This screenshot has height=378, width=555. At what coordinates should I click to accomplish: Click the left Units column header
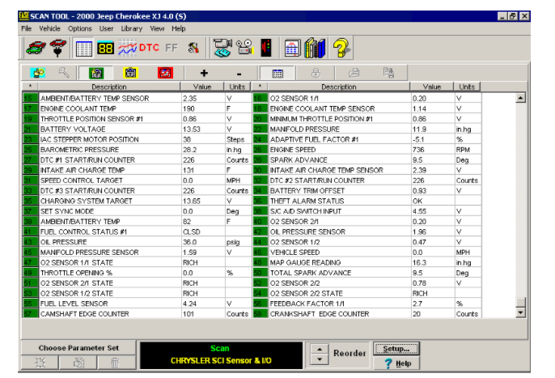[x=237, y=87]
